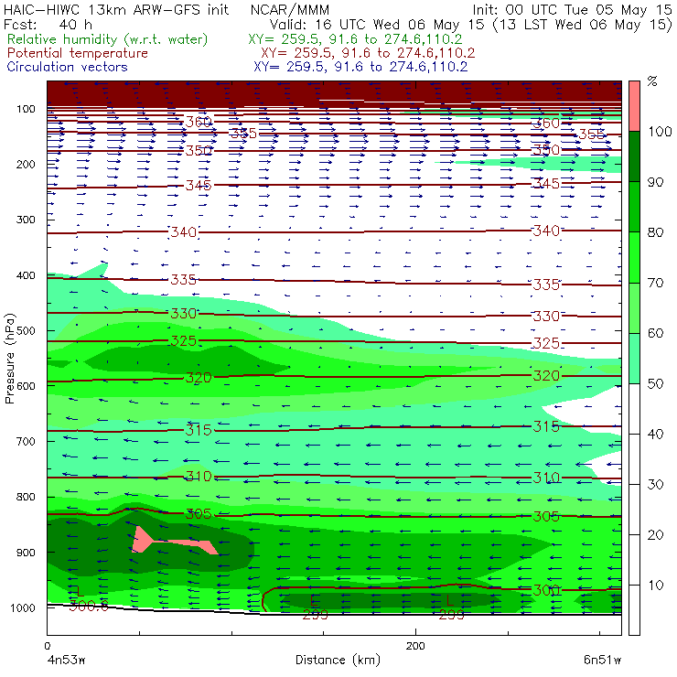This screenshot has height=677, width=677.
Task: Click the right '320' contour label
Action: [x=546, y=376]
